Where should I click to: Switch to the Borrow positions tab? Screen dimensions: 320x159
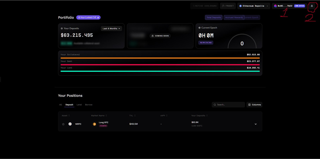coord(89,105)
